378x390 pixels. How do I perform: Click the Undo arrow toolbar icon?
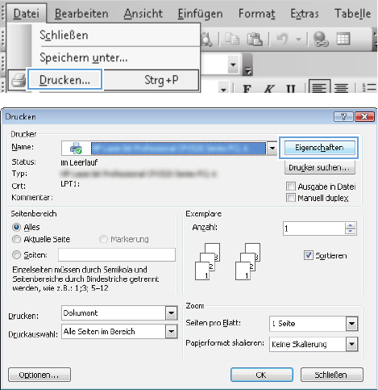[283, 39]
